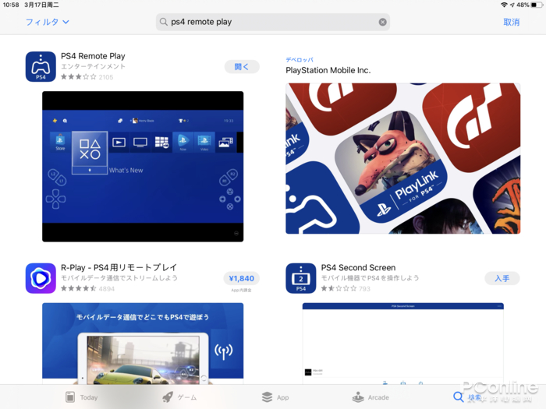Tap the エンターテインメント category text
Image resolution: width=546 pixels, height=409 pixels.
(93, 66)
